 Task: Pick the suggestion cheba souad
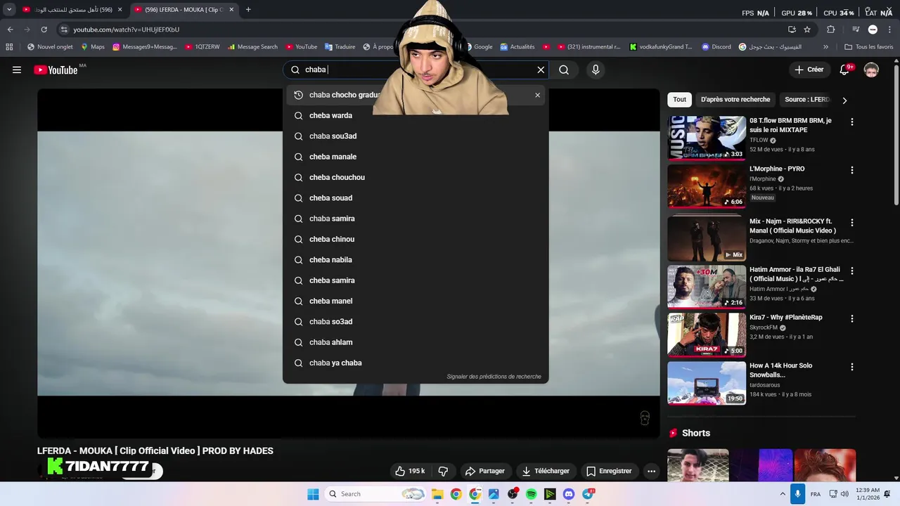point(416,198)
